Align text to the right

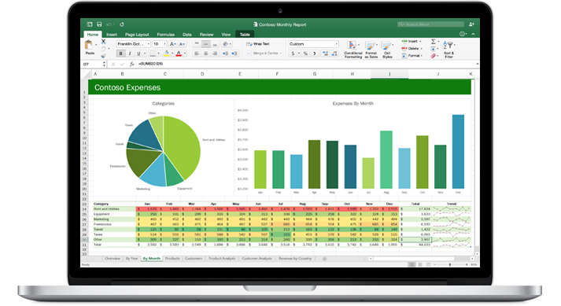pos(215,53)
